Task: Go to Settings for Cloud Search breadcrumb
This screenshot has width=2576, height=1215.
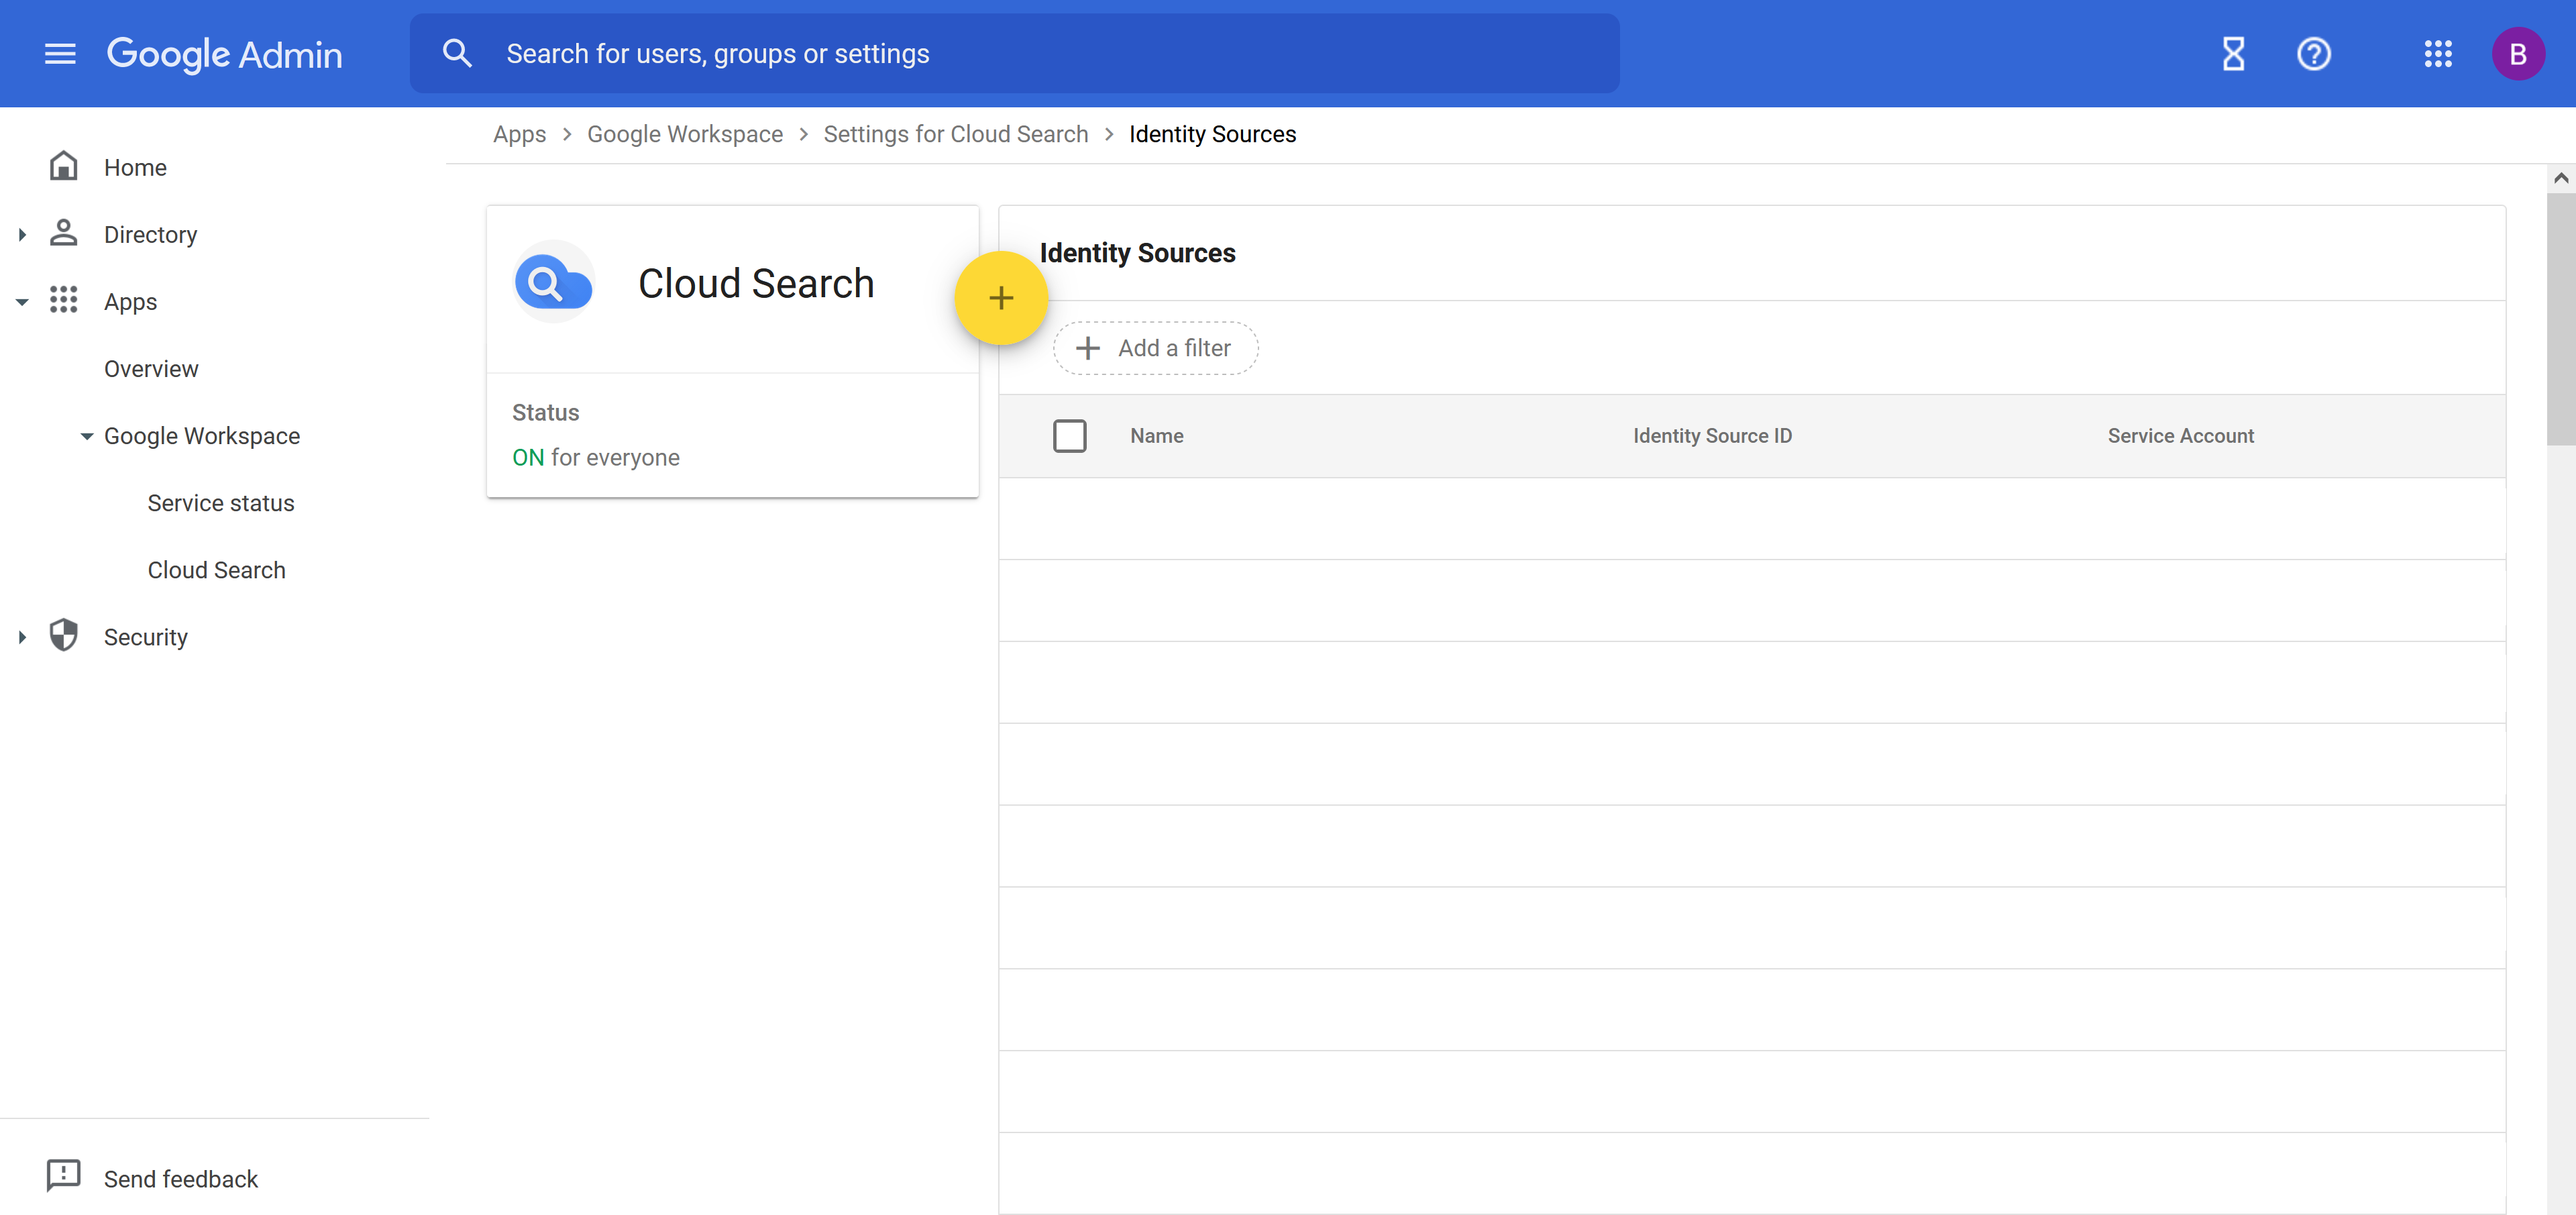Action: pyautogui.click(x=955, y=134)
